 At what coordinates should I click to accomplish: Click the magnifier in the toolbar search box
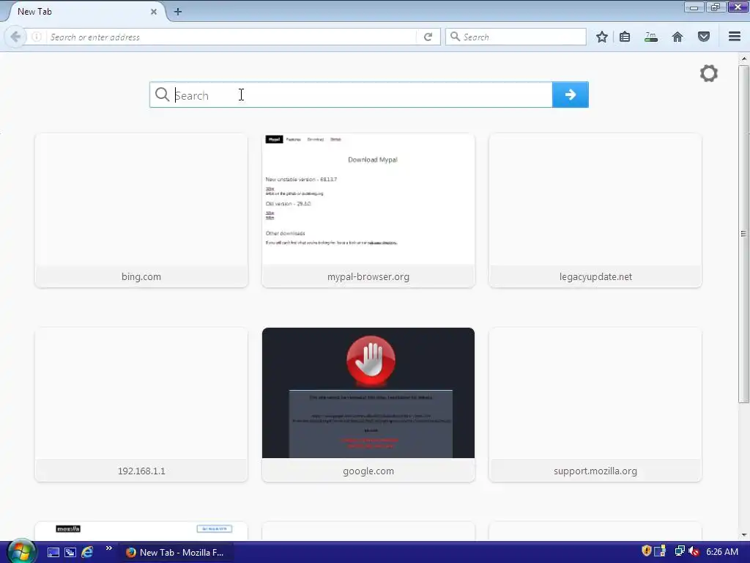tap(455, 37)
